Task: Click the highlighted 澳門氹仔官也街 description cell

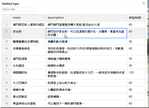Action: [x=86, y=33]
